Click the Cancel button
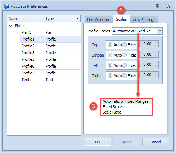 [155, 142]
